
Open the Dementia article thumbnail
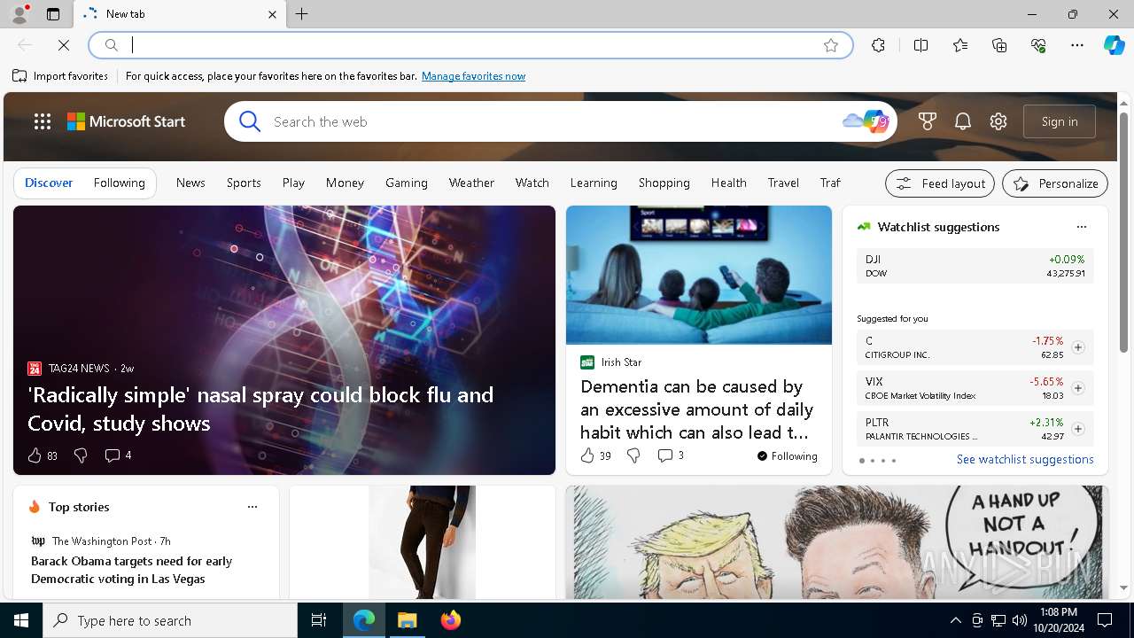point(699,275)
